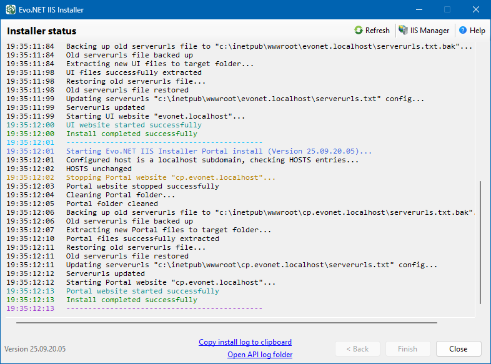This screenshot has height=364, width=491.
Task: Click the "Installer status" heading
Action: pyautogui.click(x=42, y=31)
